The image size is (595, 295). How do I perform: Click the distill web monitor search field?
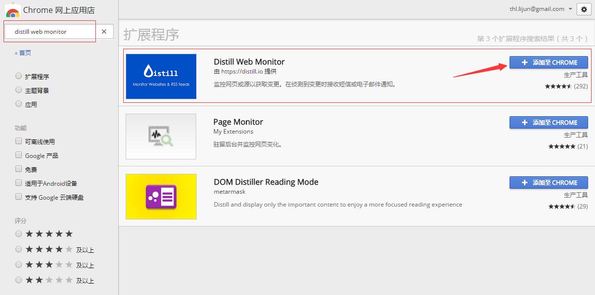point(50,31)
